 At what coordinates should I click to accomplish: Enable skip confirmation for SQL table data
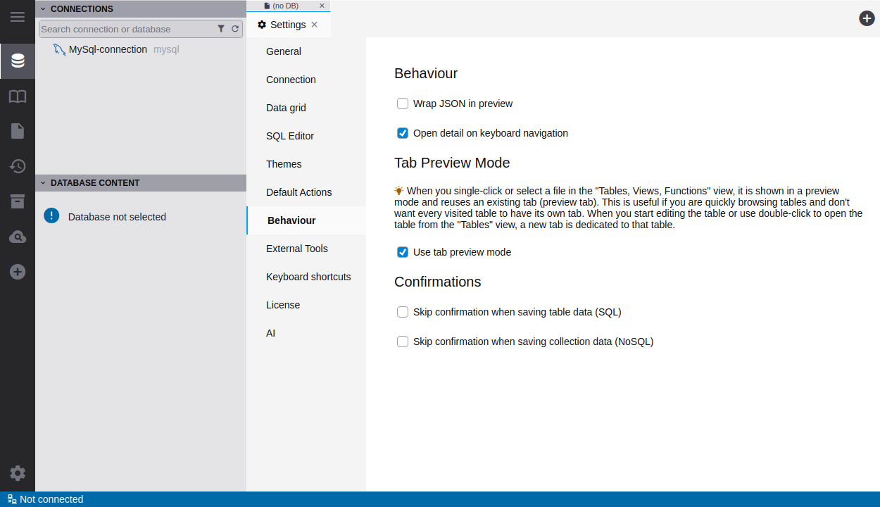tap(403, 312)
